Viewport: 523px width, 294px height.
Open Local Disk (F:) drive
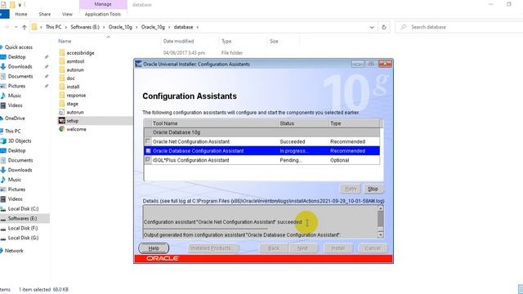(23, 228)
